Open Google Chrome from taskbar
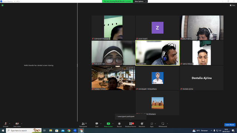This screenshot has height=133, width=237. coord(69,130)
